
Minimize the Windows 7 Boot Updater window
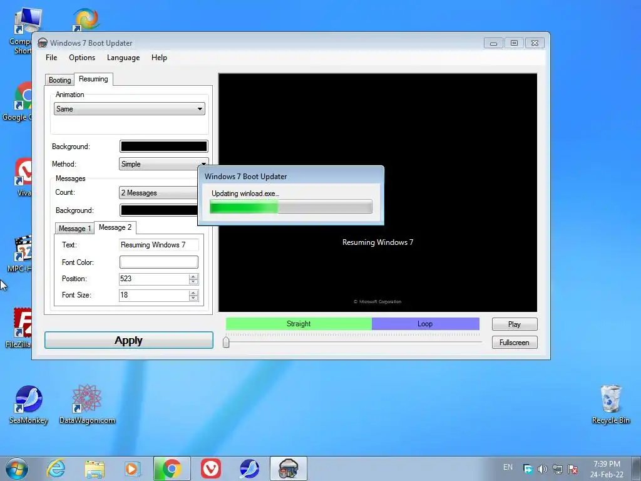[x=493, y=43]
